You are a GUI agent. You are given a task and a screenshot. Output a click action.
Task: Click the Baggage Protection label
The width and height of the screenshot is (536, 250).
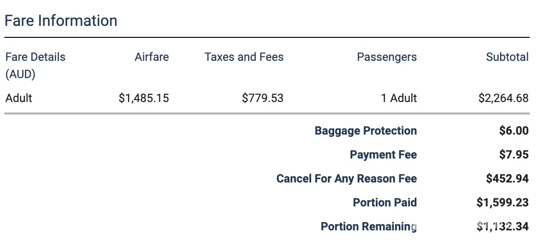[x=365, y=131]
